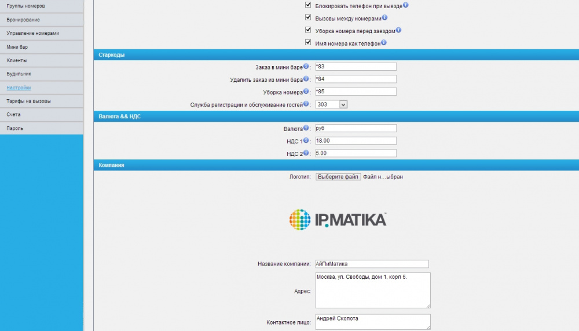The width and height of the screenshot is (579, 331).
Task: Go to Управление номерами section
Action: point(42,33)
